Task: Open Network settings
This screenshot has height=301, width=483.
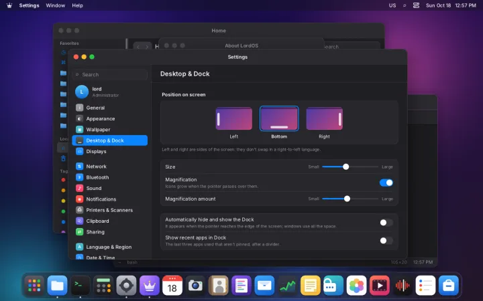Action: (109, 167)
